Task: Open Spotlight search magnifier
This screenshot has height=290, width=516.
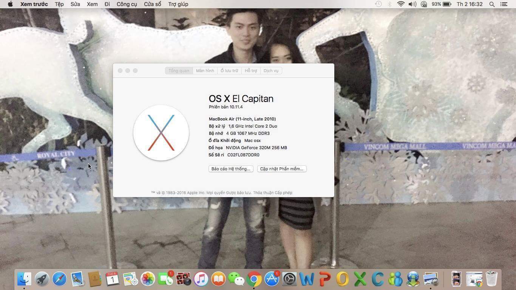Action: coord(492,4)
